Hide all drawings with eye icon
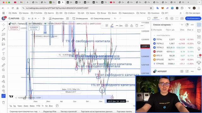This screenshot has height=113, width=202. [x=3, y=91]
